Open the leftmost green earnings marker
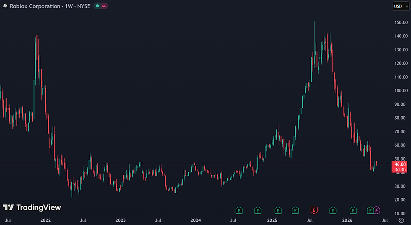Viewport: 411px width, 225px height. coord(239,210)
